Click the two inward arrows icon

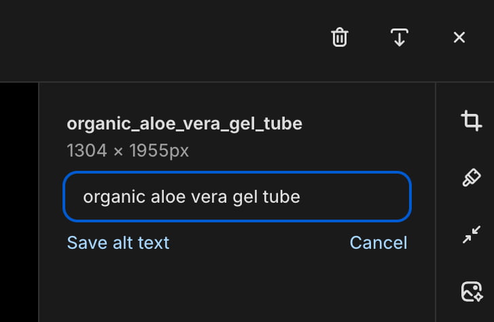472,235
